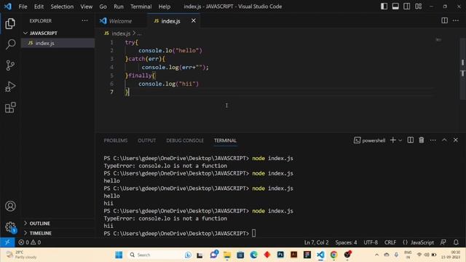
Task: Switch to the Output panel tab
Action: tap(146, 140)
